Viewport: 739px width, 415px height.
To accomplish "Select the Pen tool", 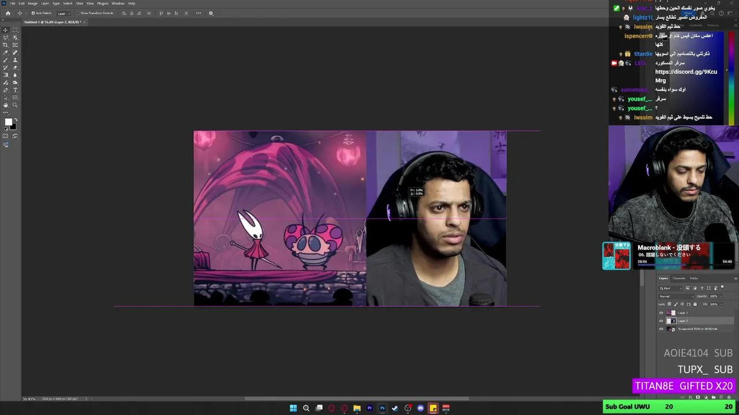I will click(x=6, y=90).
